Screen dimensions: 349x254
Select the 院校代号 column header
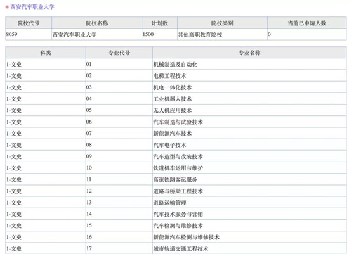coord(29,23)
